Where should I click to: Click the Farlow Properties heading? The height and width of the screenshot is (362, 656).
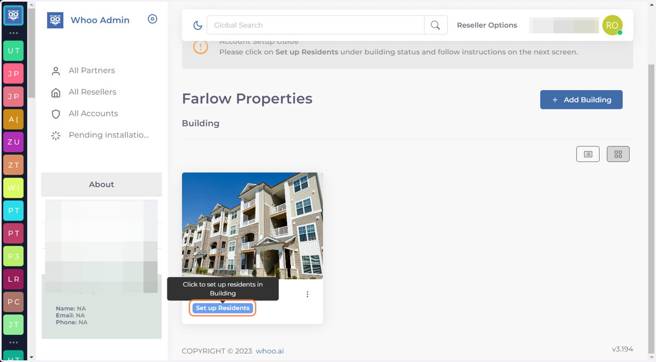pos(247,99)
